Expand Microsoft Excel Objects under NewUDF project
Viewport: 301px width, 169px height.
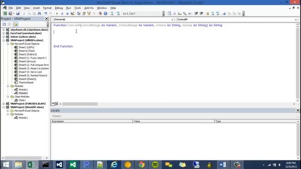[8, 111]
